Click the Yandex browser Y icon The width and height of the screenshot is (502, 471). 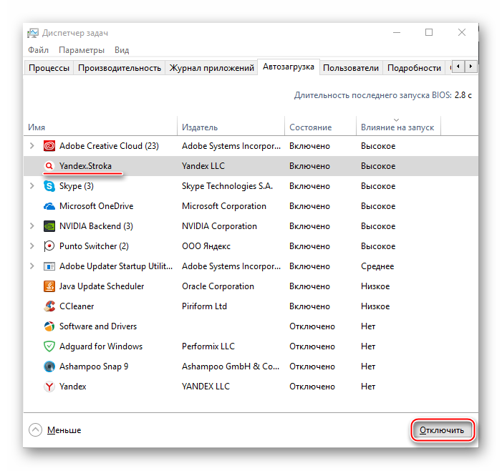click(49, 387)
